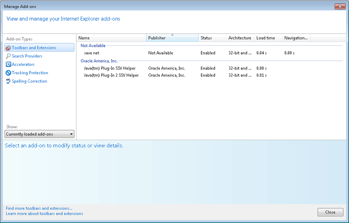The image size is (349, 223).
Task: Select the save net add-on row
Action: (x=92, y=53)
